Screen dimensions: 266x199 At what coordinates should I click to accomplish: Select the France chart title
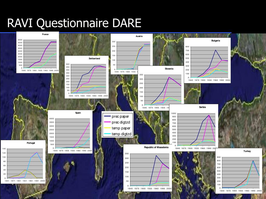pos(45,34)
